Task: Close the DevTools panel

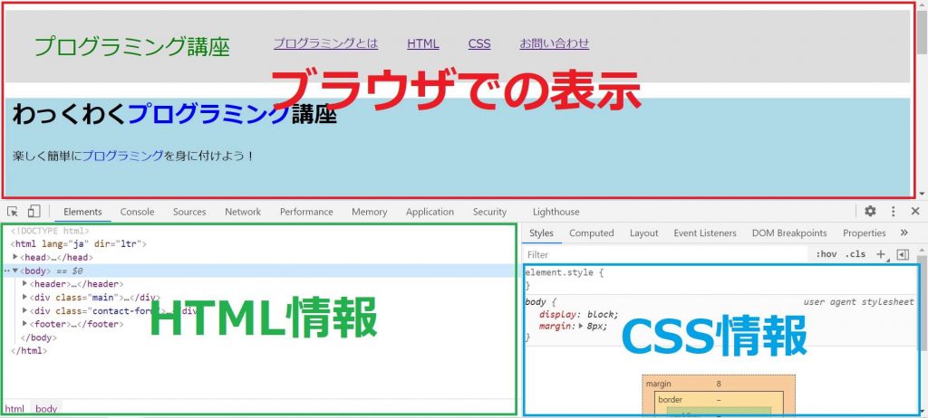Action: pos(914,212)
